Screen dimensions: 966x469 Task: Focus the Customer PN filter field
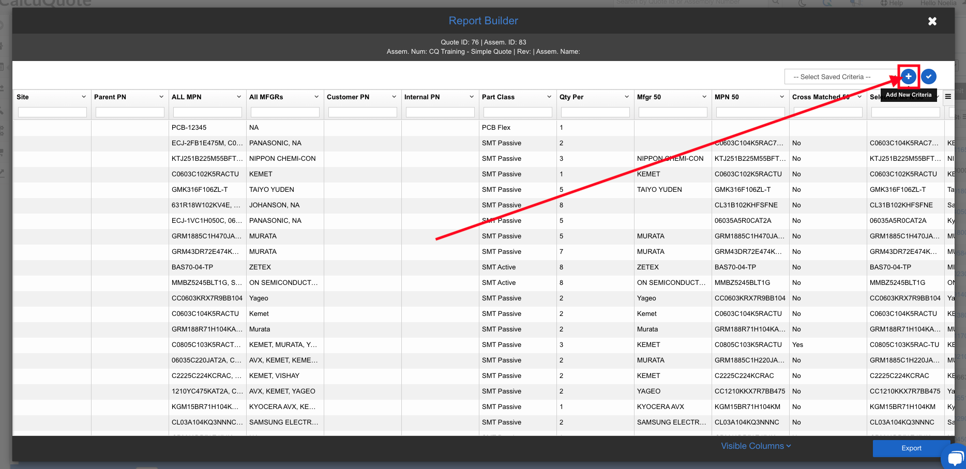tap(363, 112)
